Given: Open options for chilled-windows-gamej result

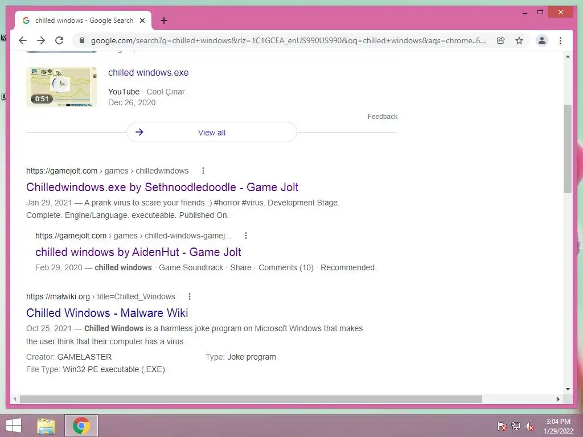Looking at the screenshot, I should click(x=246, y=236).
